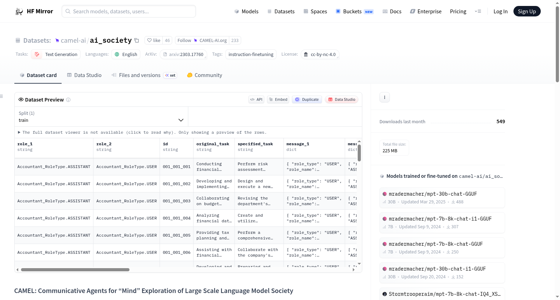The image size is (560, 300).
Task: Click the xet badge on Files tab
Action: tap(170, 75)
